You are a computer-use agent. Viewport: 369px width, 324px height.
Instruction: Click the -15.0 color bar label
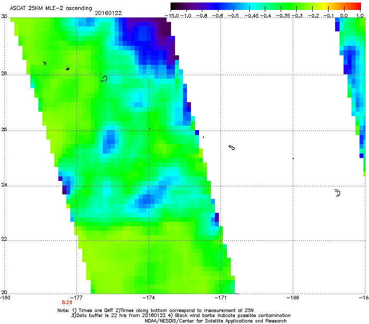click(x=172, y=16)
